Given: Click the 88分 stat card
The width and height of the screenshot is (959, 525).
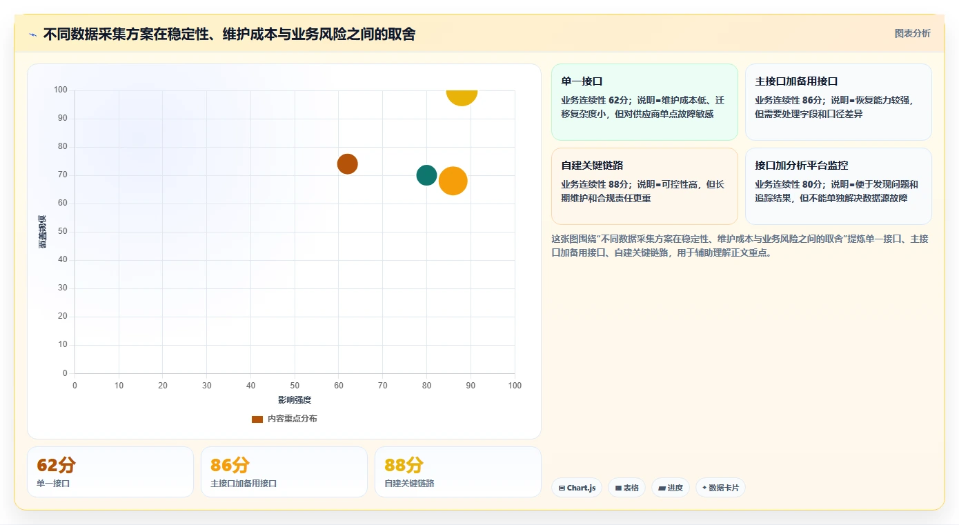Looking at the screenshot, I should click(458, 472).
